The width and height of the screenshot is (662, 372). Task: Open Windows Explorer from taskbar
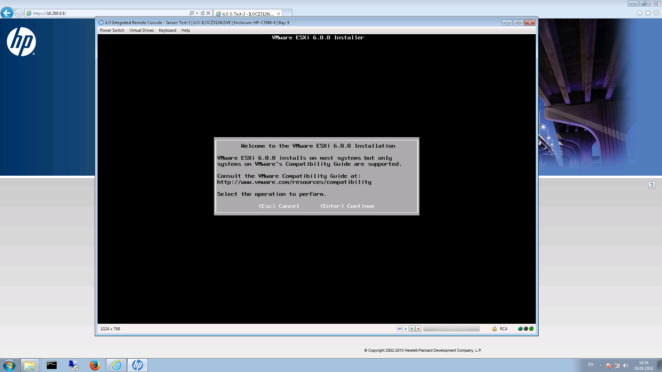point(30,365)
